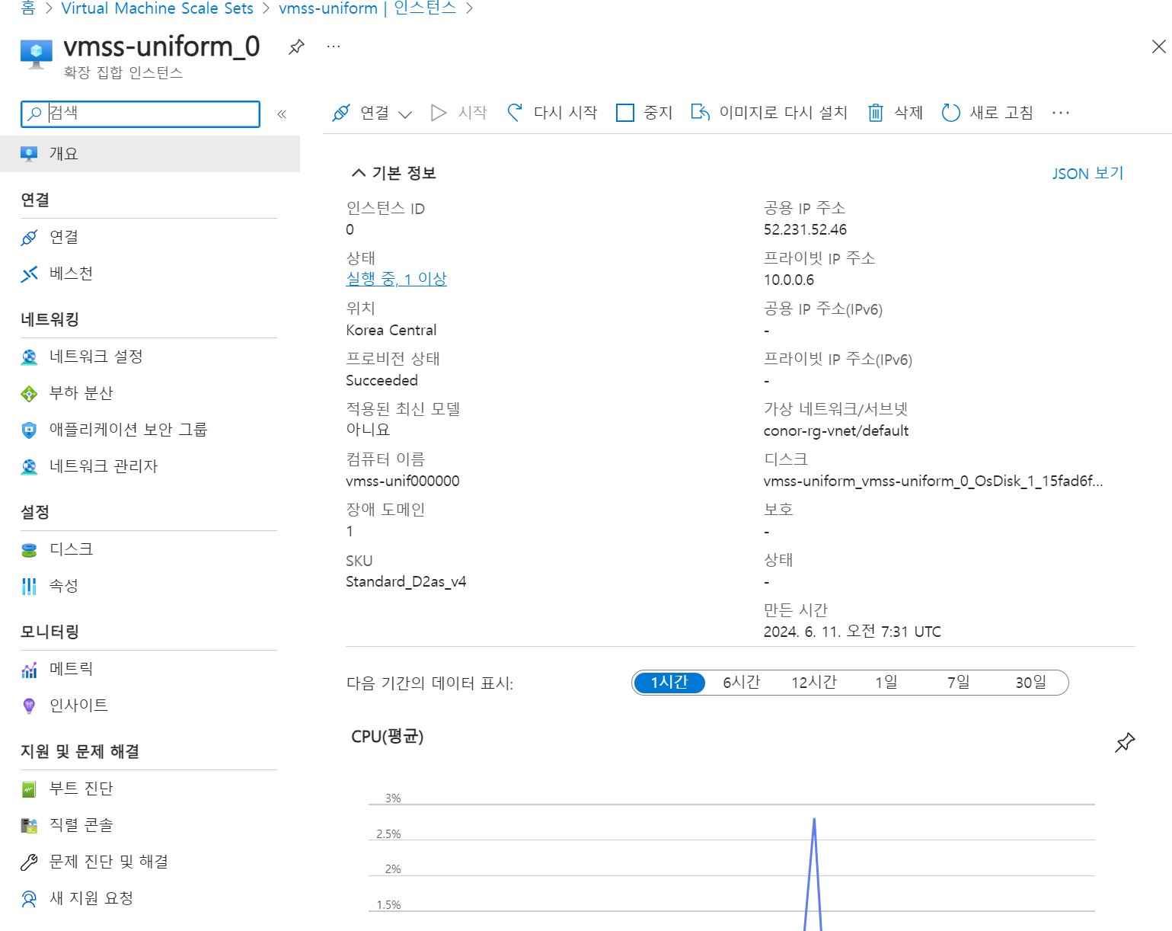The height and width of the screenshot is (931, 1172).
Task: Click the 속성 properties icon
Action: coord(29,586)
